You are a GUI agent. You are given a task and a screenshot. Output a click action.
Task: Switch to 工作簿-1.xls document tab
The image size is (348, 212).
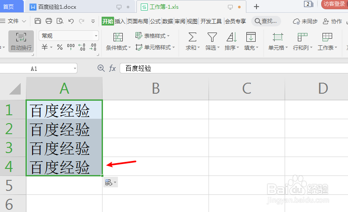coord(191,7)
